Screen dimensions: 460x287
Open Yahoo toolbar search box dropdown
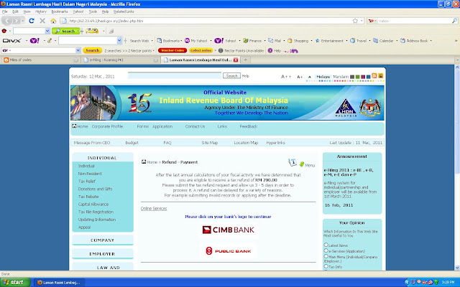point(119,40)
